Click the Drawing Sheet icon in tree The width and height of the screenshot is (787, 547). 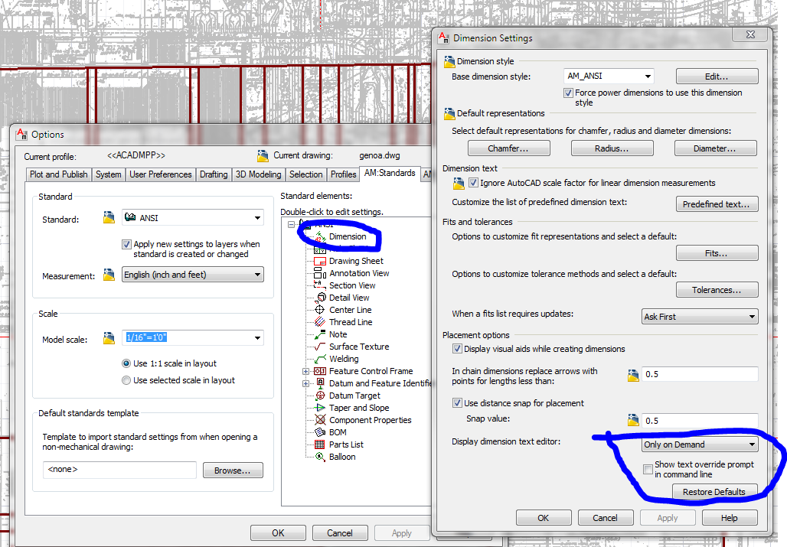[320, 261]
